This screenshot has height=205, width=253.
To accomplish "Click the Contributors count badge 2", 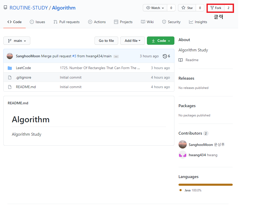I will coord(206,134).
